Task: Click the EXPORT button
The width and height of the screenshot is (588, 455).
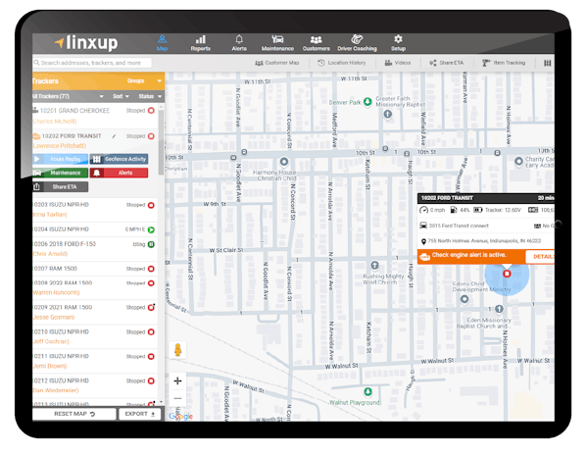Action: click(x=140, y=414)
